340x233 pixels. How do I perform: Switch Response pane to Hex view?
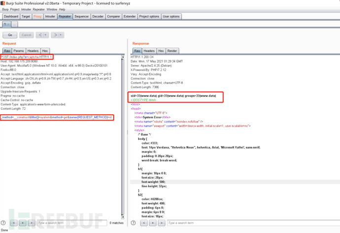[161, 51]
